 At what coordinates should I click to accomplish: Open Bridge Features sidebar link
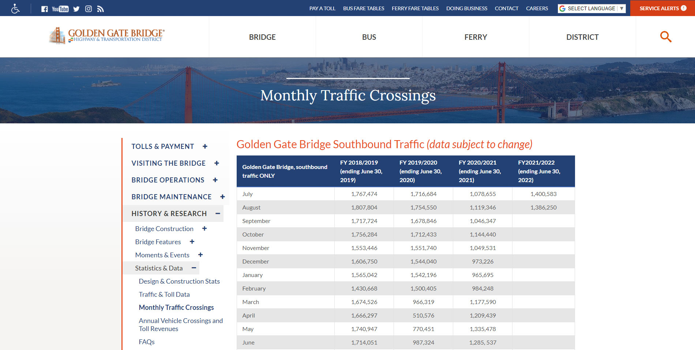(x=158, y=242)
